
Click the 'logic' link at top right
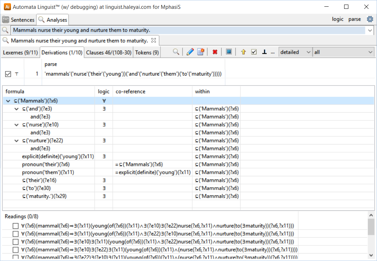coord(337,19)
